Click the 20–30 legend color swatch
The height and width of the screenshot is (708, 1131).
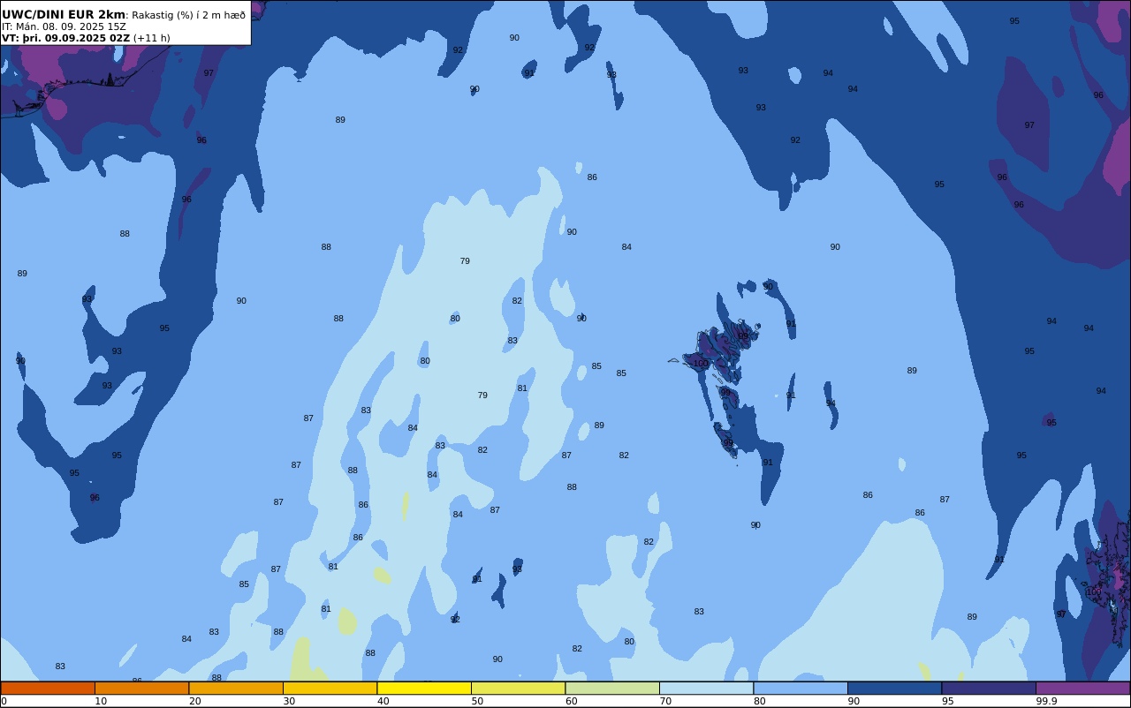tap(236, 688)
